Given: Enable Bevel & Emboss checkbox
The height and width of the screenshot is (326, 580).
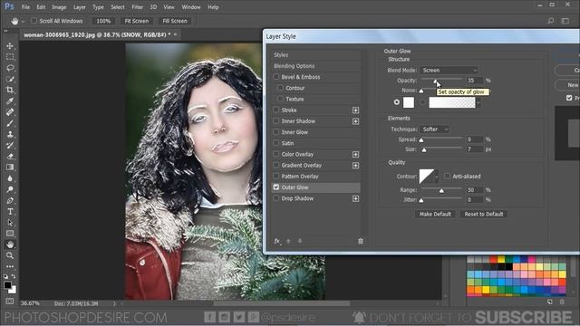Looking at the screenshot, I should [x=275, y=77].
